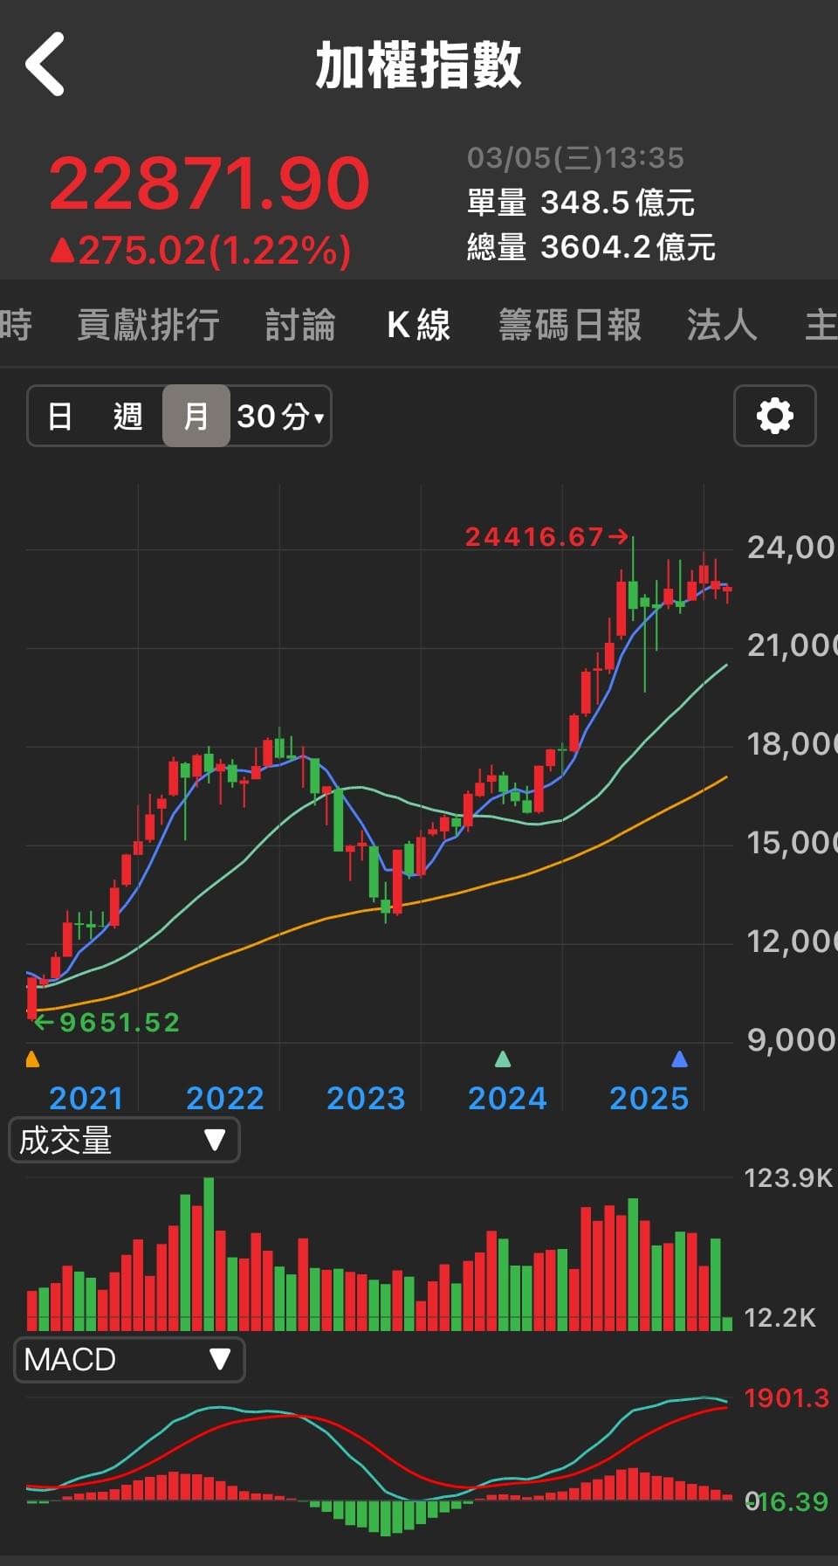This screenshot has height=1566, width=838.
Task: Open the 成交量 indicator dropdown
Action: point(124,1141)
